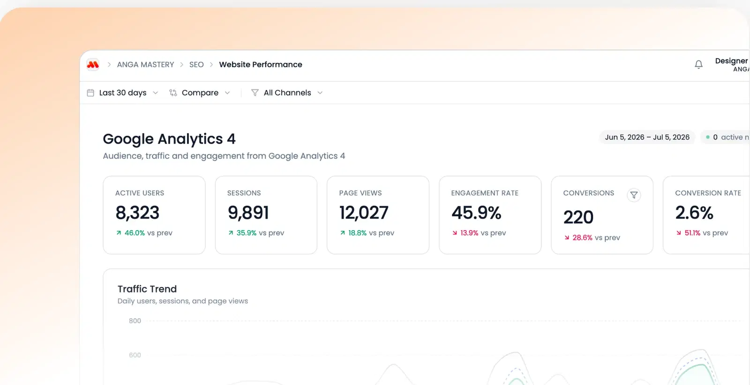Click the Conversion Rate value 2.6%
Image resolution: width=750 pixels, height=385 pixels.
694,213
